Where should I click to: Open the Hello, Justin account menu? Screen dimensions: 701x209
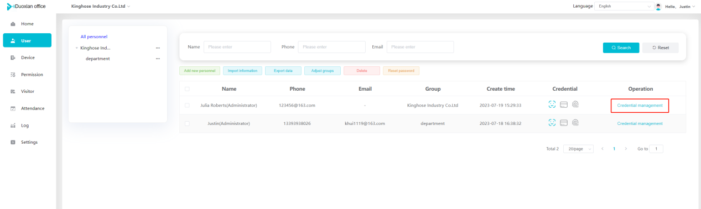[680, 6]
